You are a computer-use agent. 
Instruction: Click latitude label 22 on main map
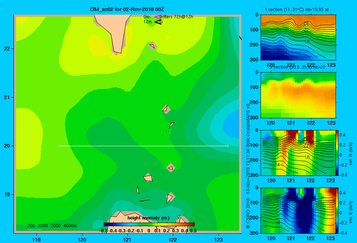[x=7, y=49]
